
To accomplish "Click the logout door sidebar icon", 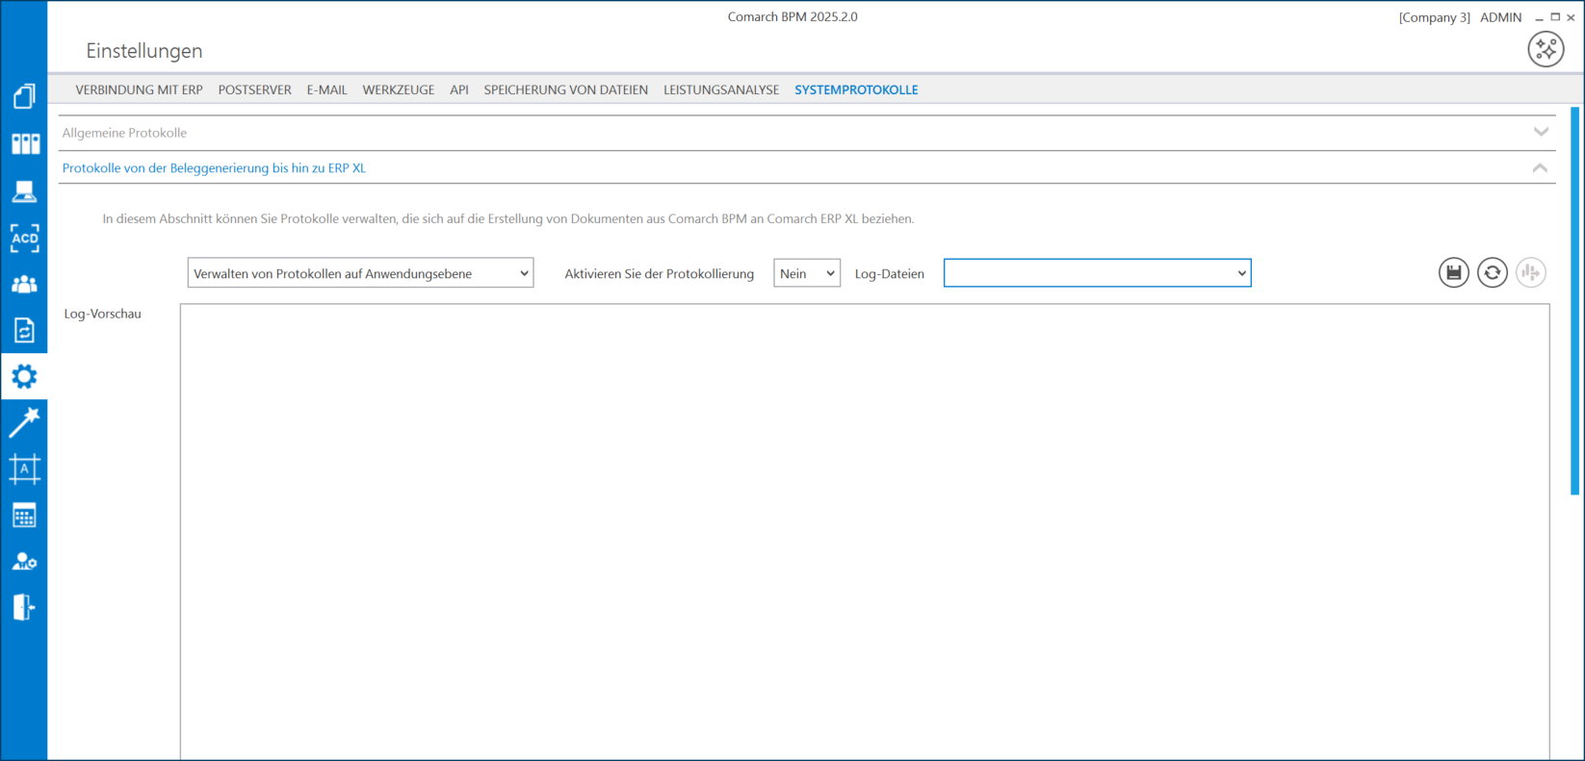I will 24,607.
